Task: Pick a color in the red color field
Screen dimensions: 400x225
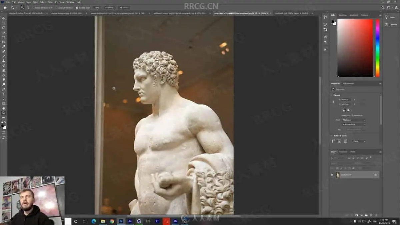Action: click(355, 48)
